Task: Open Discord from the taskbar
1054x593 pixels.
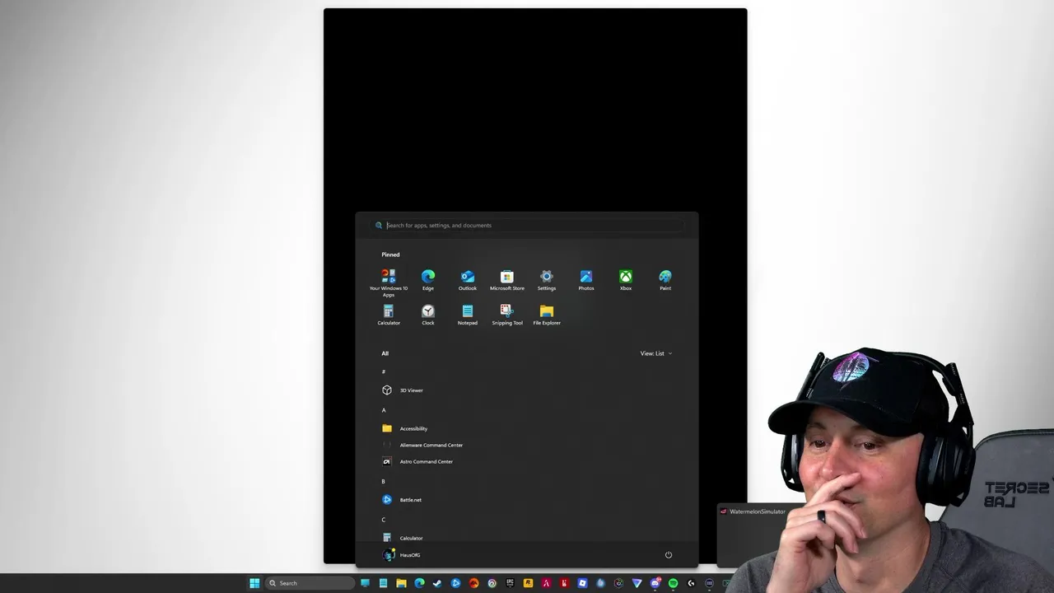Action: (x=655, y=583)
